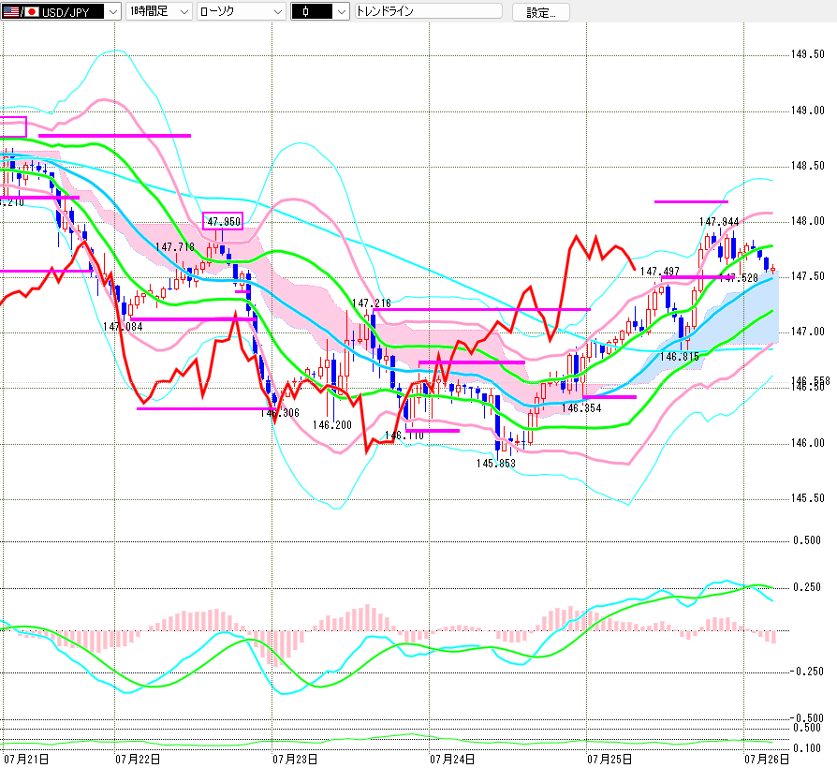This screenshot has height=768, width=837.
Task: Open the ローソク chart type dropdown
Action: point(241,11)
